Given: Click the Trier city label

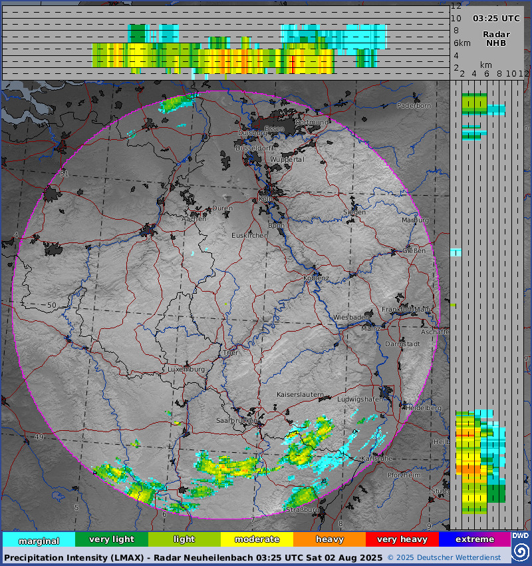Looking at the screenshot, I should tap(230, 353).
